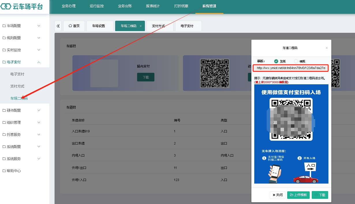This screenshot has width=355, height=204.
Task: Expand 托管服务 menu chevron
Action: click(x=39, y=135)
